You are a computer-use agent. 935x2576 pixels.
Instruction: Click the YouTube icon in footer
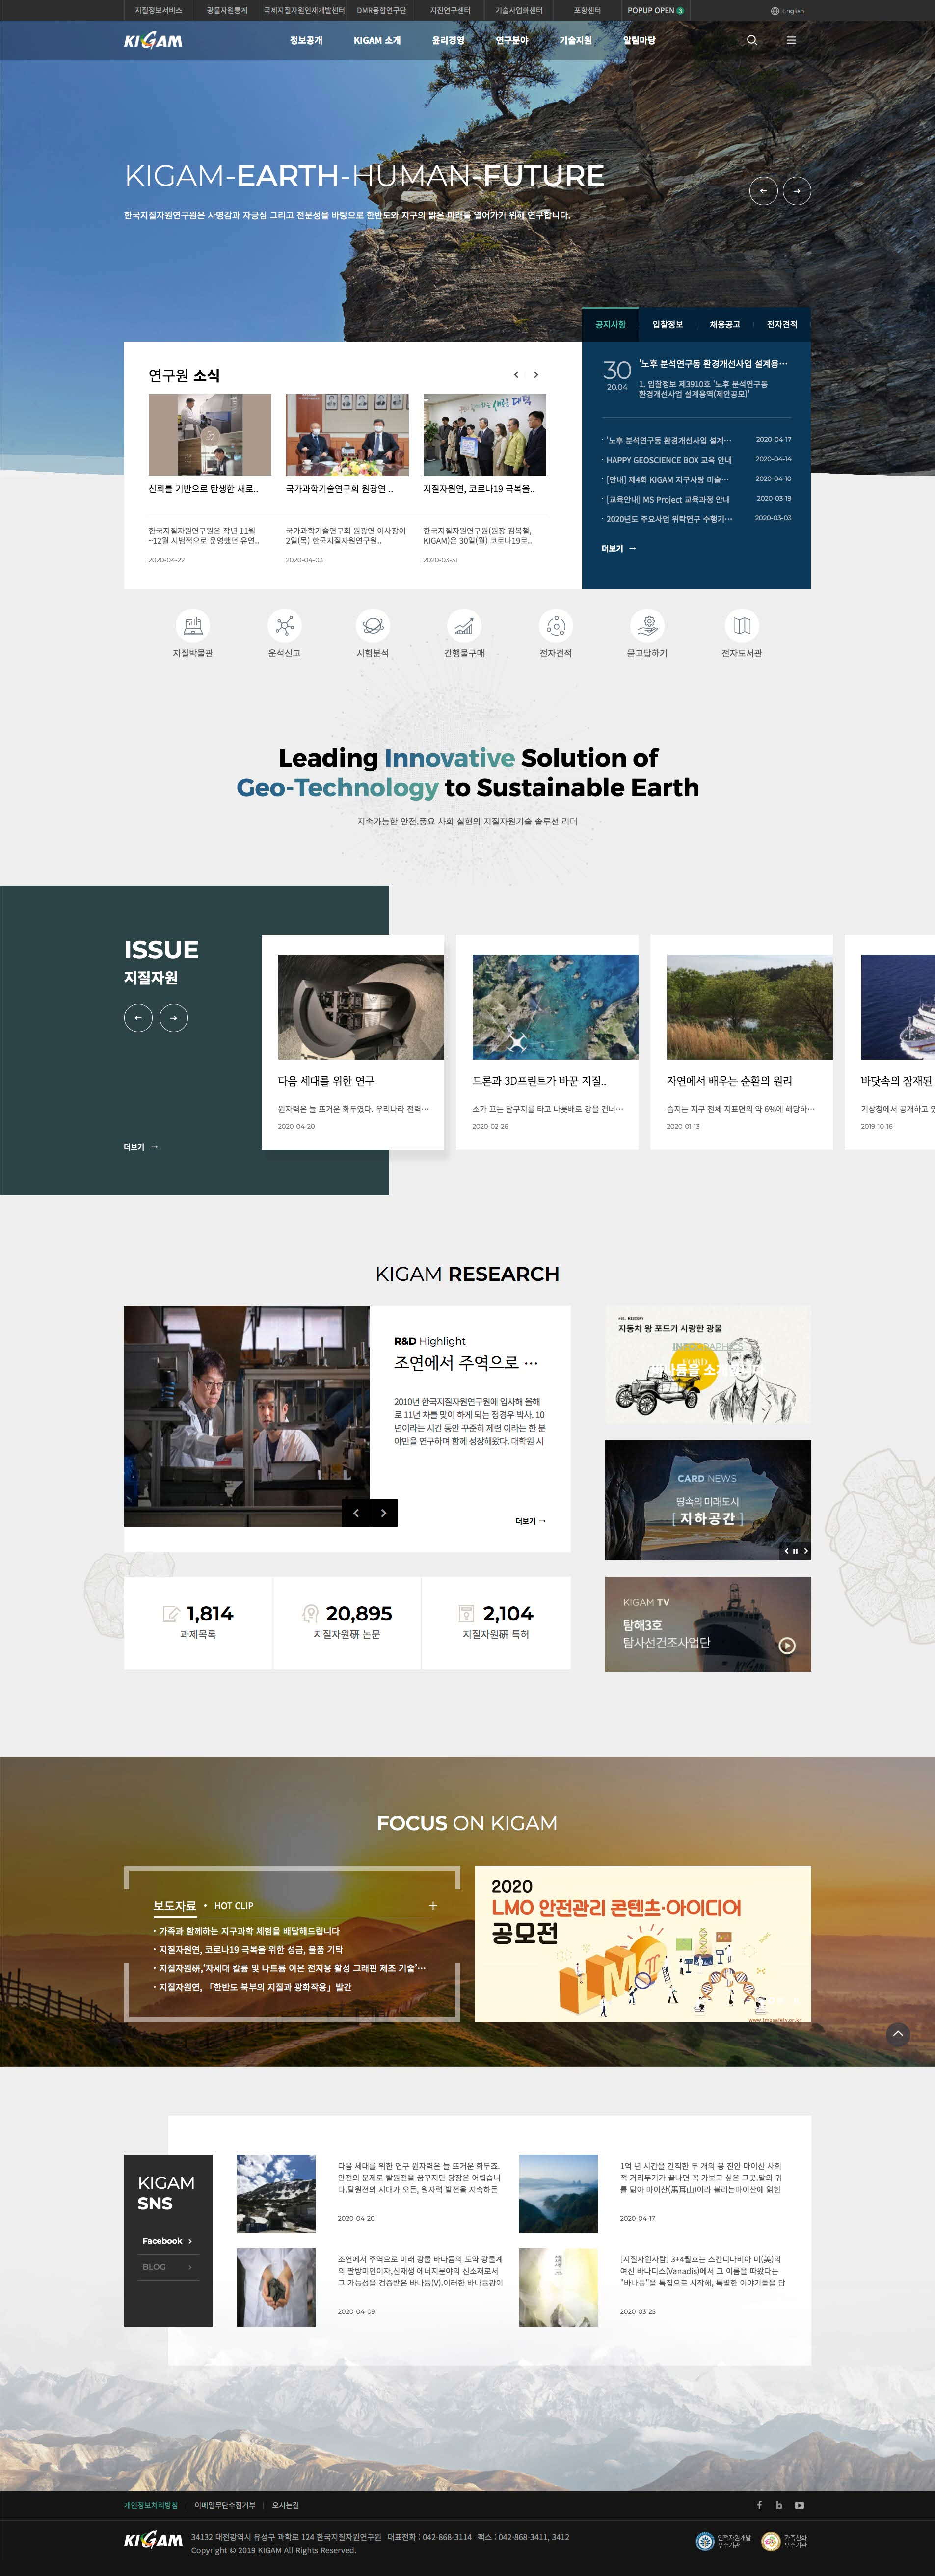799,2505
